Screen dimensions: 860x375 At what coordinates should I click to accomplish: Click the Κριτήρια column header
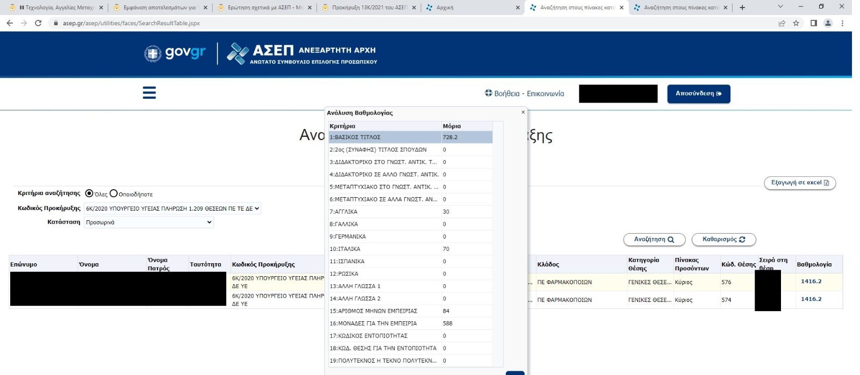(385, 126)
